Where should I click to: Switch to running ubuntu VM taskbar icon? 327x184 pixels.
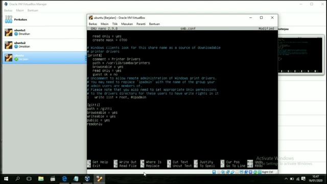tap(99, 179)
